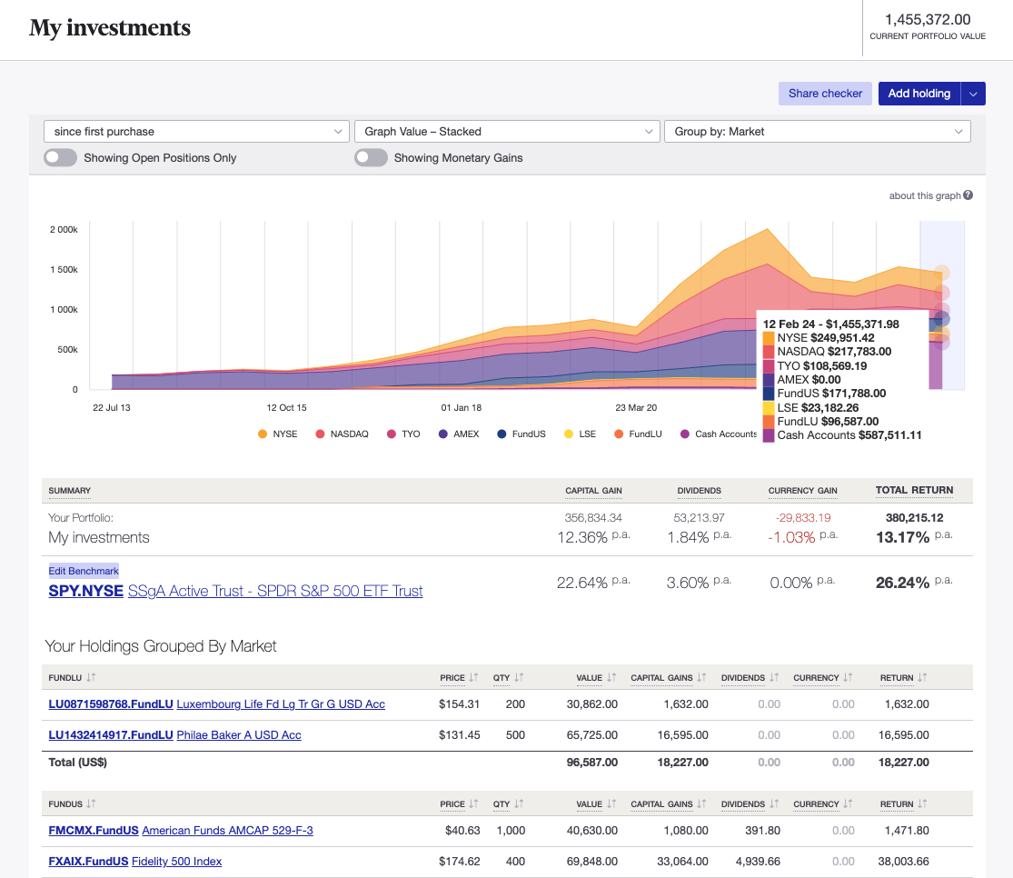Open Philae Baker A USD Acc link
The height and width of the screenshot is (878, 1013).
[x=239, y=735]
